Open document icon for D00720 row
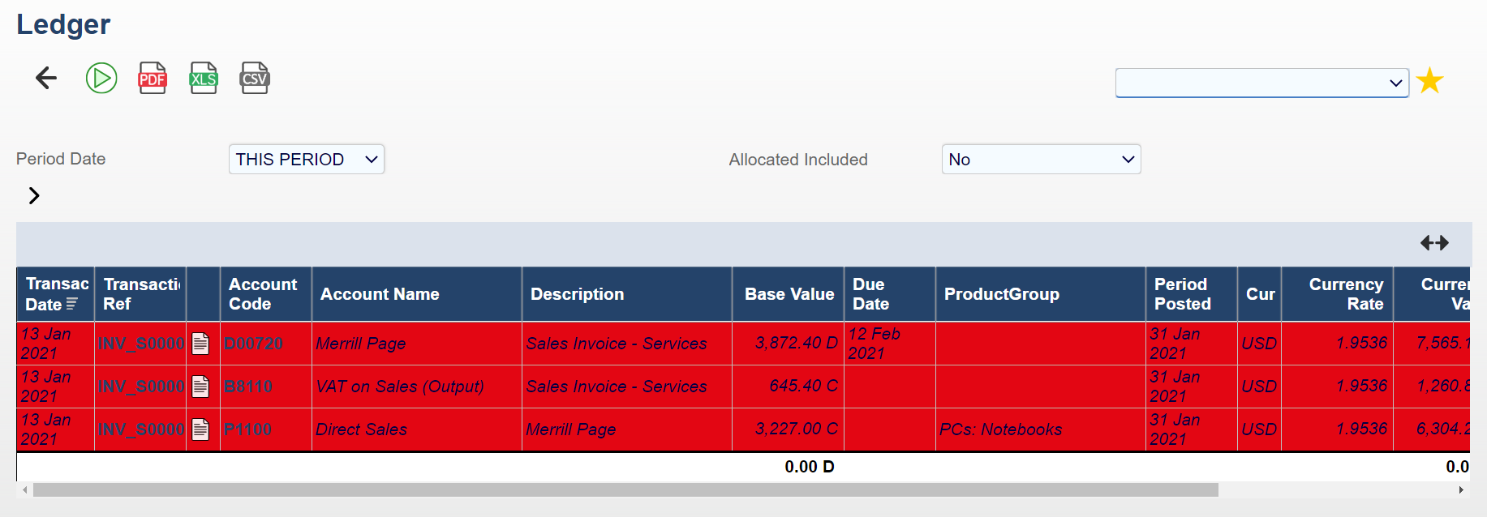The width and height of the screenshot is (1487, 517). [200, 344]
